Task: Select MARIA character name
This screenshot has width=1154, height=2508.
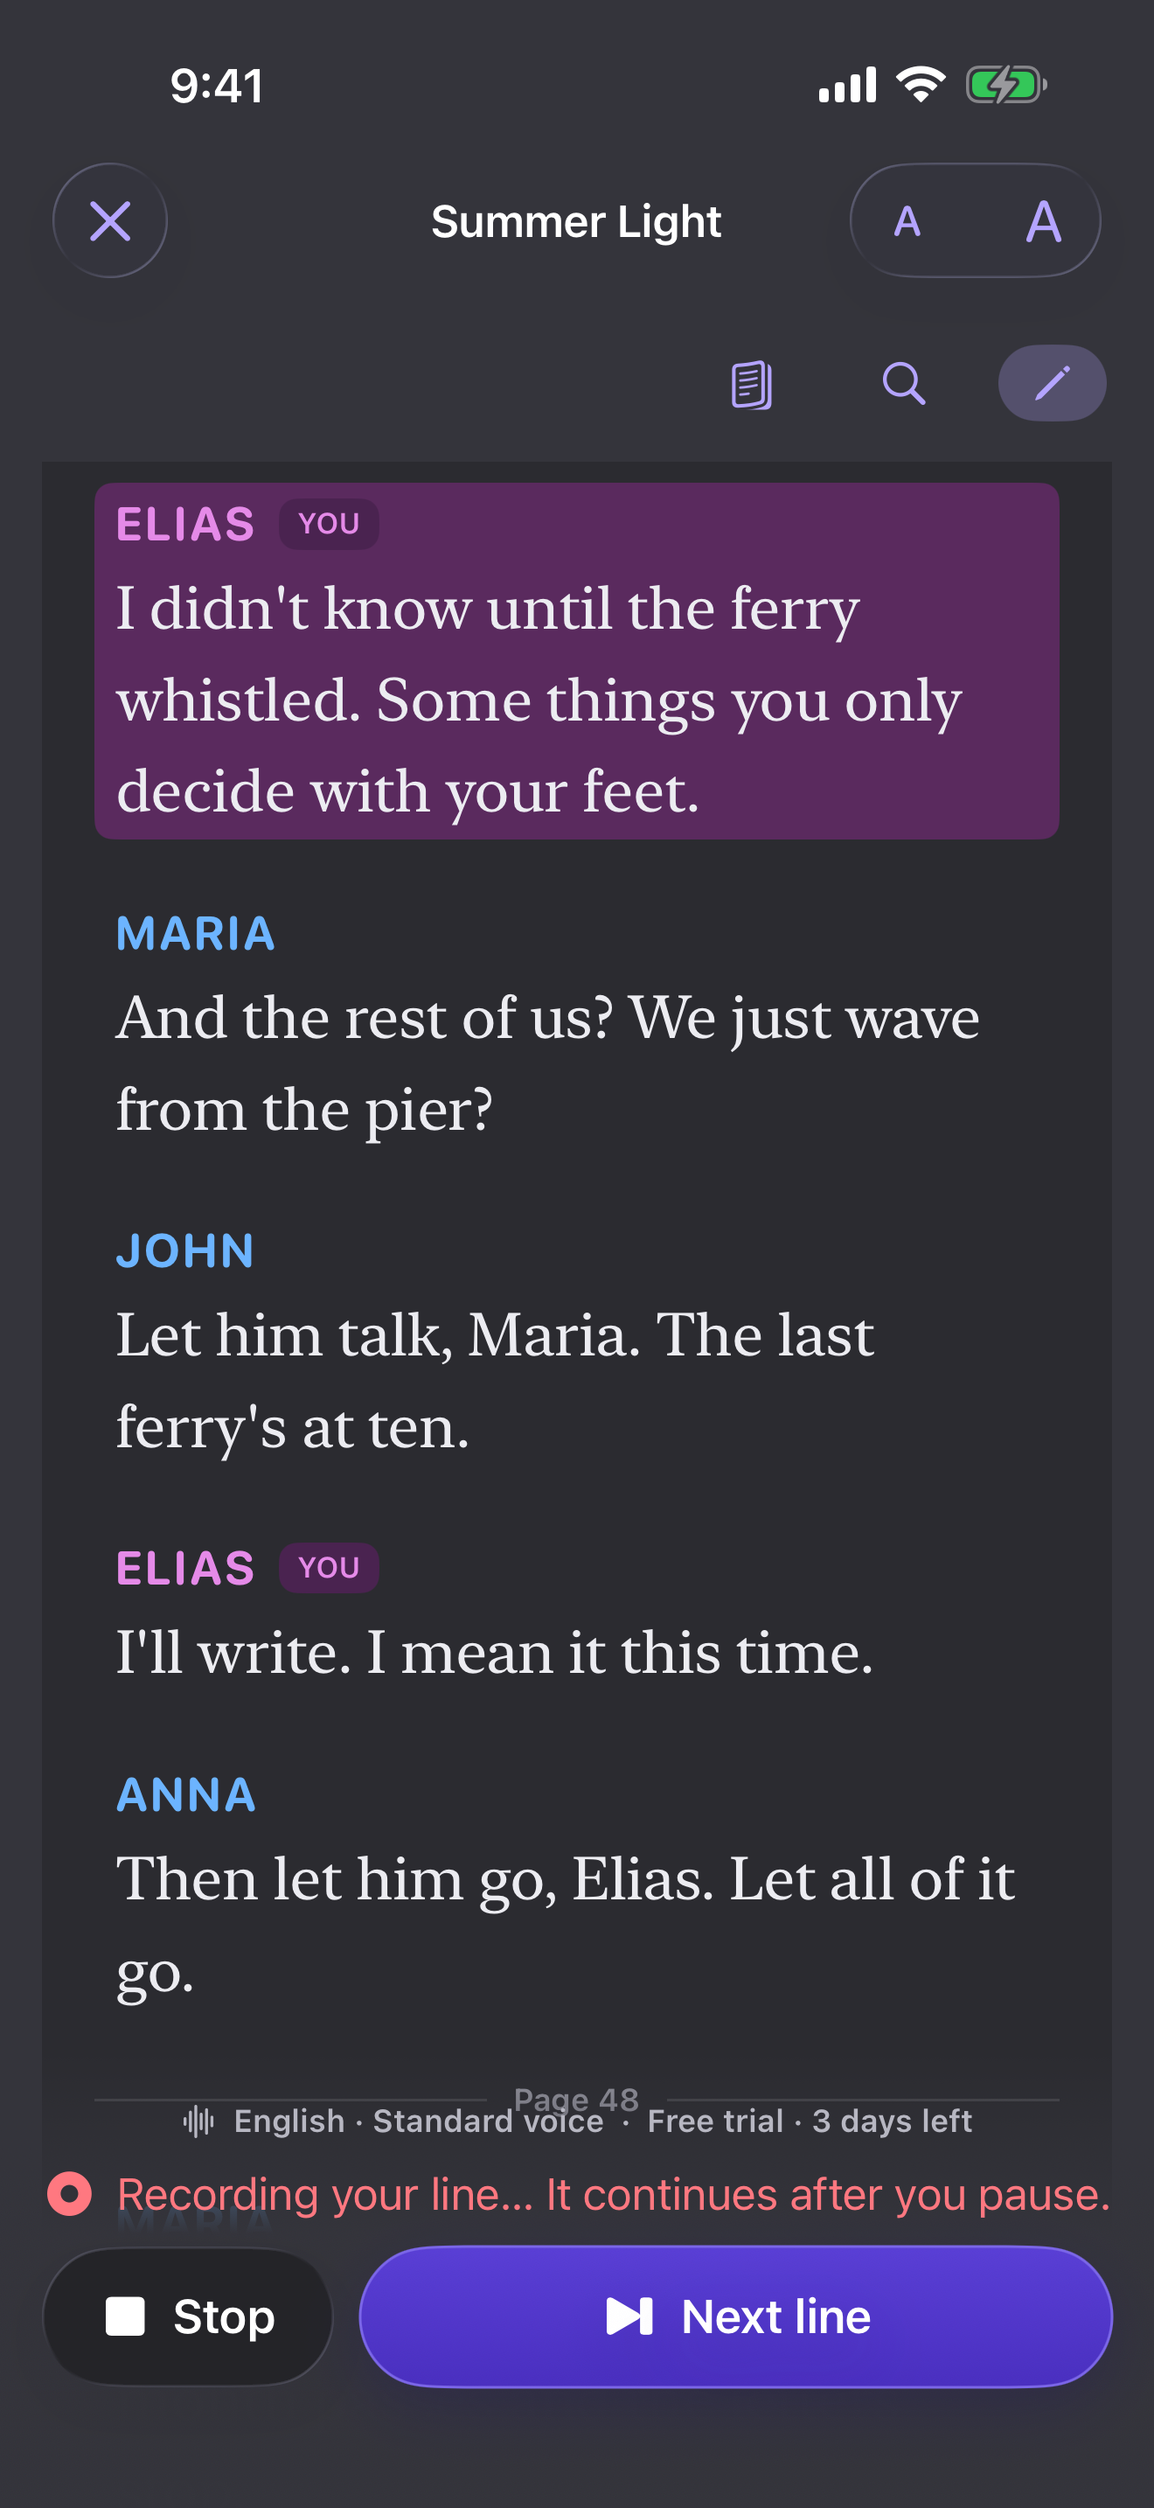Action: (196, 934)
